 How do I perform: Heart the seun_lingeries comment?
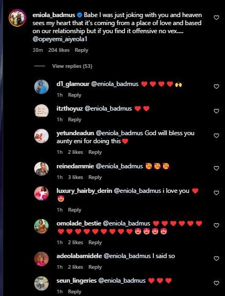tap(216, 283)
